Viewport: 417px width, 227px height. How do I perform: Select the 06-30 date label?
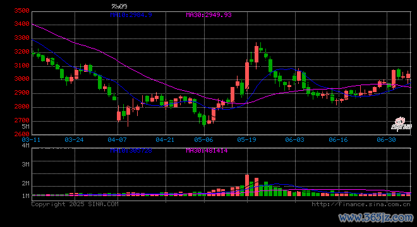[387, 139]
